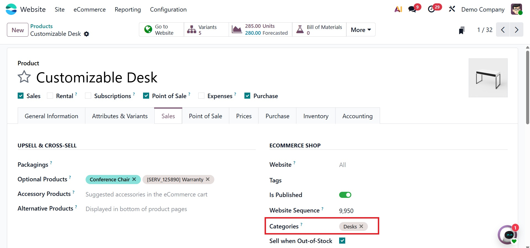Switch to the Inventory tab
530x248 pixels.
pos(316,116)
